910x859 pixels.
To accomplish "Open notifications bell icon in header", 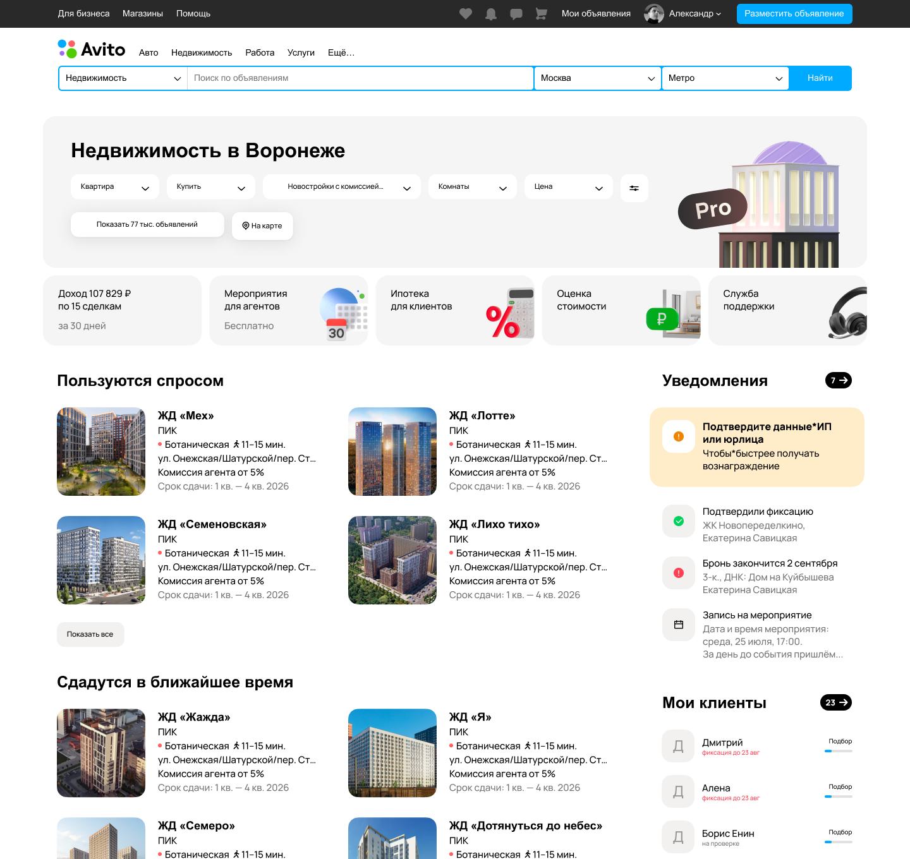I will (491, 14).
